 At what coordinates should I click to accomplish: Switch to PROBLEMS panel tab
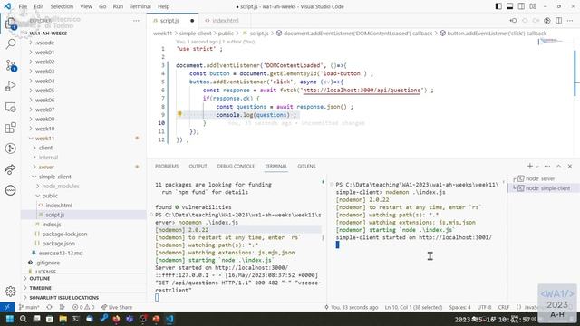[x=167, y=167]
